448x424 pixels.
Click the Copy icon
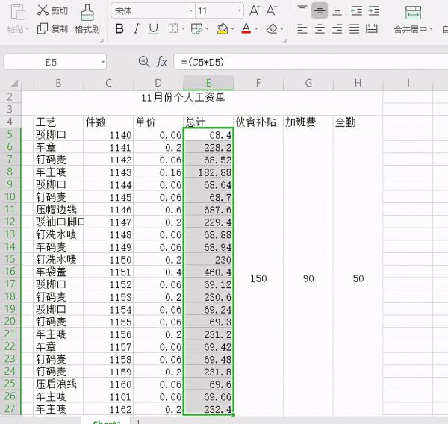tap(43, 28)
